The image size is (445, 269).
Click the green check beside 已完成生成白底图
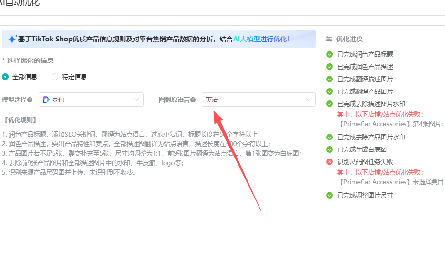[330, 149]
